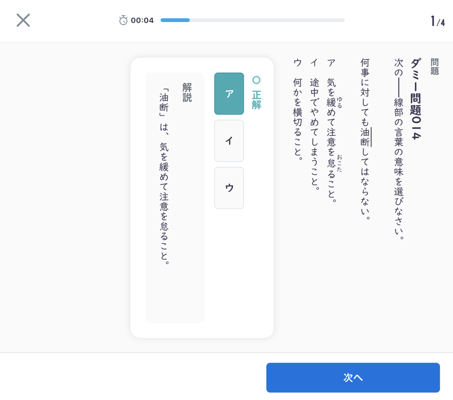The height and width of the screenshot is (400, 453).
Task: Click the 問題 label in the header
Action: click(x=435, y=66)
